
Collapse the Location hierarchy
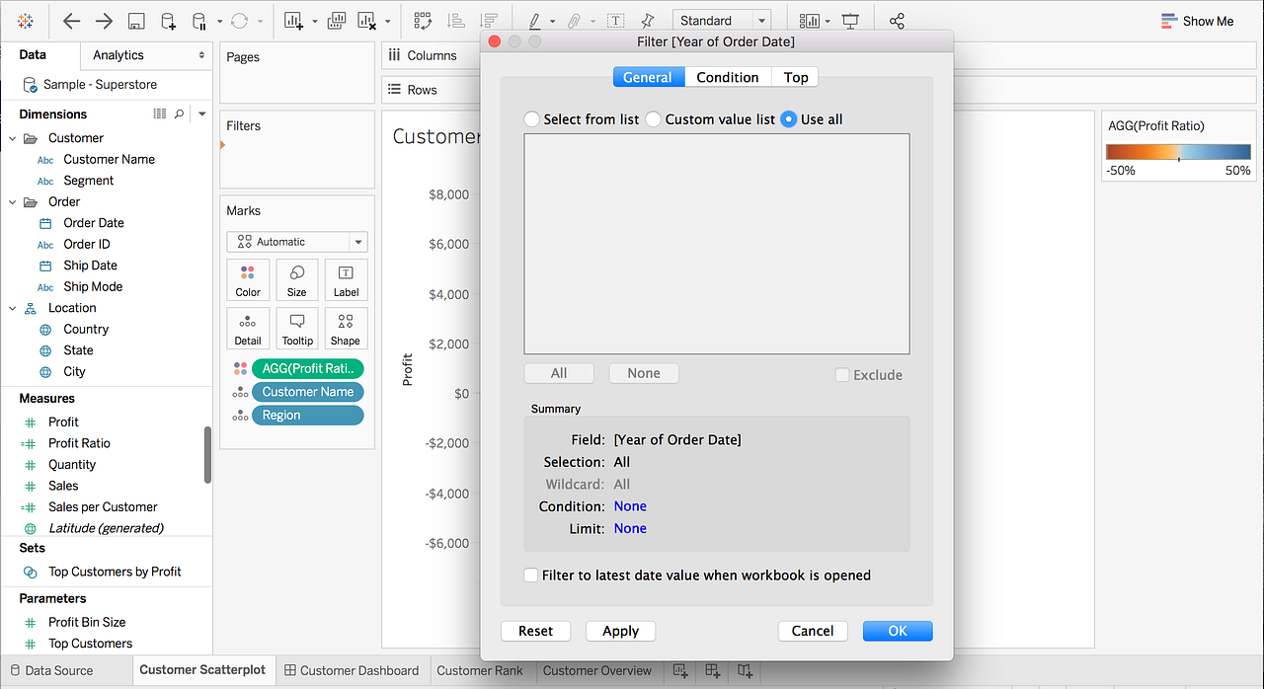[13, 308]
